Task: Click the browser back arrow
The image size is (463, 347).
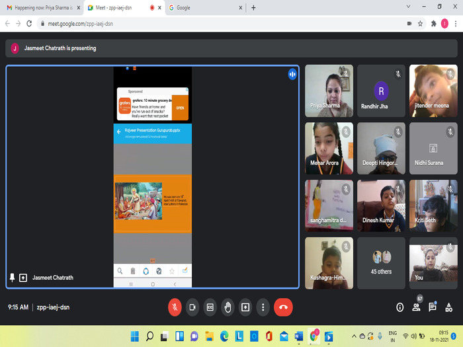Action: pyautogui.click(x=8, y=24)
